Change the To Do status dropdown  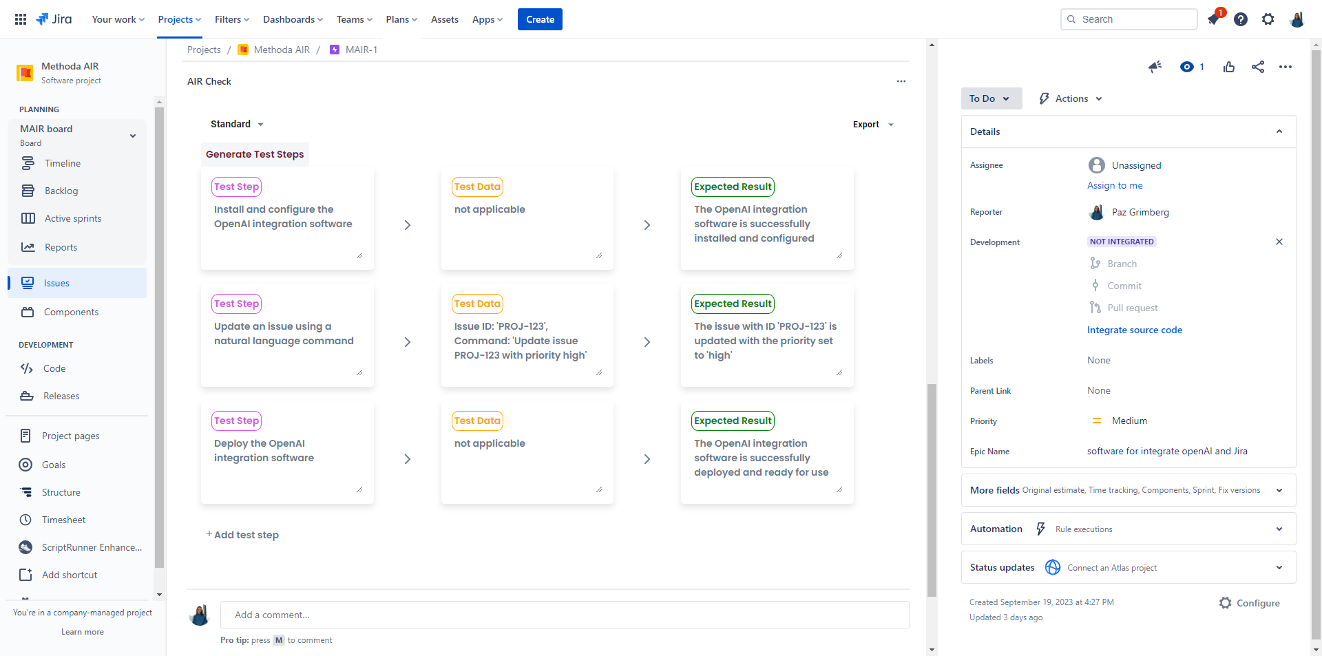coord(991,98)
